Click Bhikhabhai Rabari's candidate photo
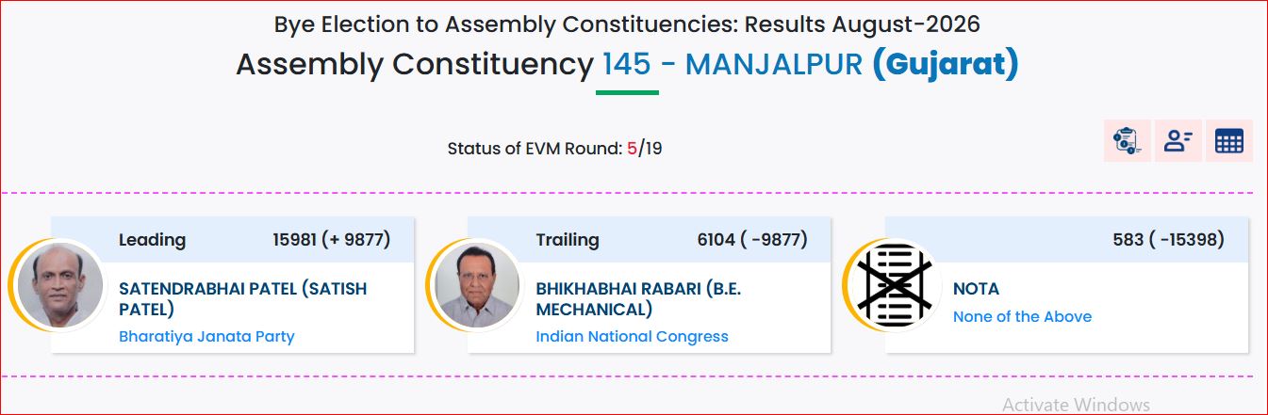The image size is (1268, 415). [477, 284]
